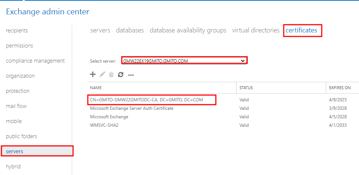Click Valid status of CN=GMITO certificate

(x=244, y=100)
